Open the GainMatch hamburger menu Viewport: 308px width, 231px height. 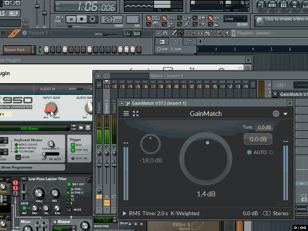coord(126,114)
